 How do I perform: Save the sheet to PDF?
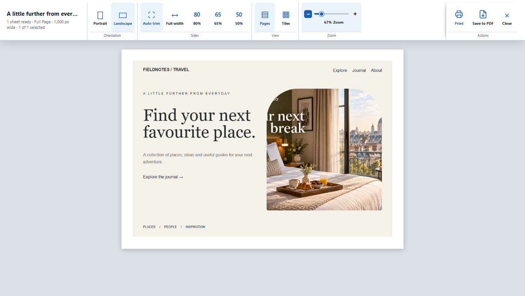(483, 18)
